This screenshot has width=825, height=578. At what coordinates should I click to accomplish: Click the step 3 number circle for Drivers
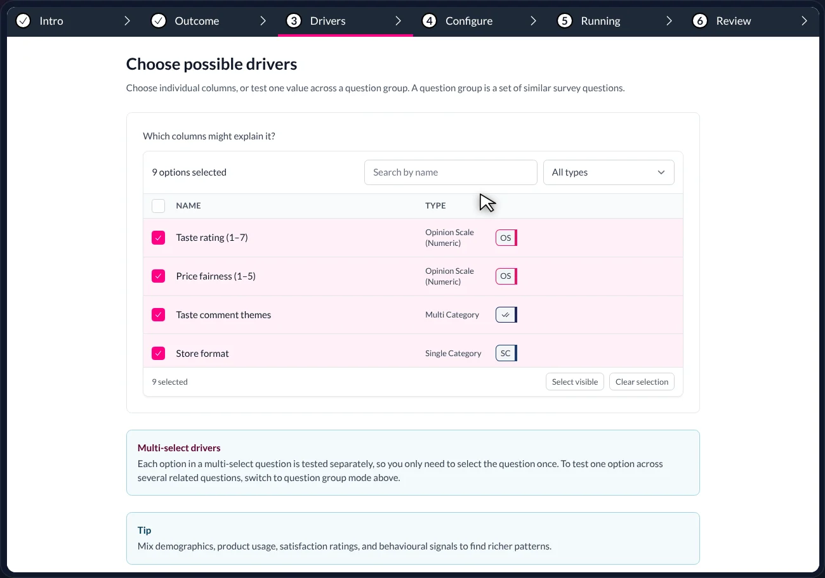[294, 21]
